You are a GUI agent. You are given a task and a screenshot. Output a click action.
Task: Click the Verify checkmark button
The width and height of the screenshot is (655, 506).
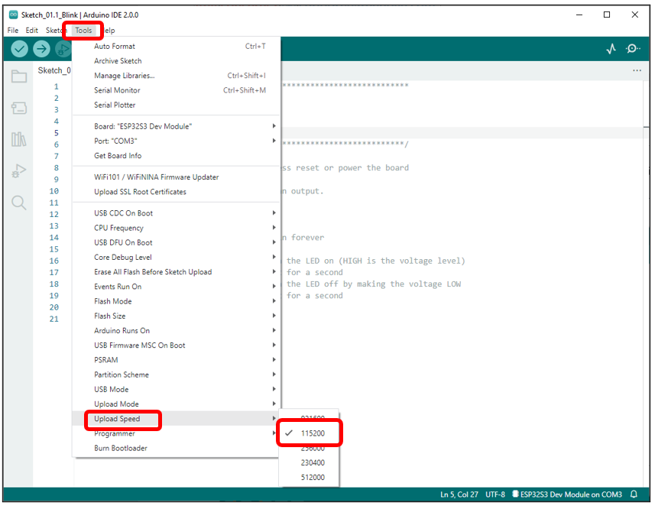click(19, 49)
